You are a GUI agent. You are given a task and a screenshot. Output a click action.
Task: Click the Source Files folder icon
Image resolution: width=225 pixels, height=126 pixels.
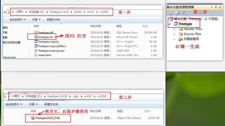point(181,34)
